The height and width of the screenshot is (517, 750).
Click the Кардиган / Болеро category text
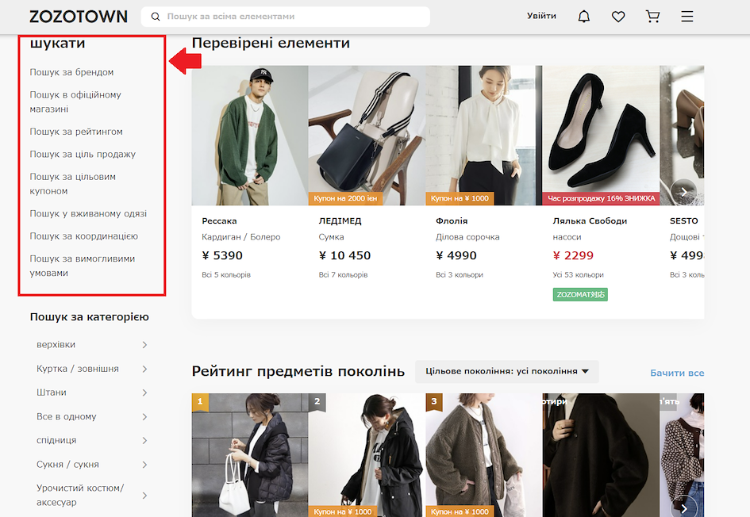pos(241,237)
